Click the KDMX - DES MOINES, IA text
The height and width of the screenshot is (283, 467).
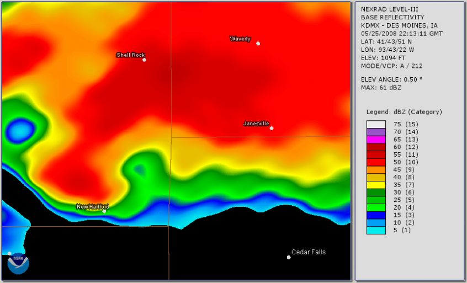click(x=399, y=25)
